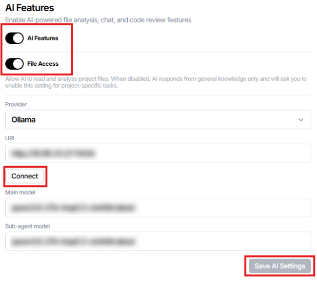Viewport: 317px width, 281px height.
Task: Click the bold "File Access" toggle label
Action: (x=43, y=64)
